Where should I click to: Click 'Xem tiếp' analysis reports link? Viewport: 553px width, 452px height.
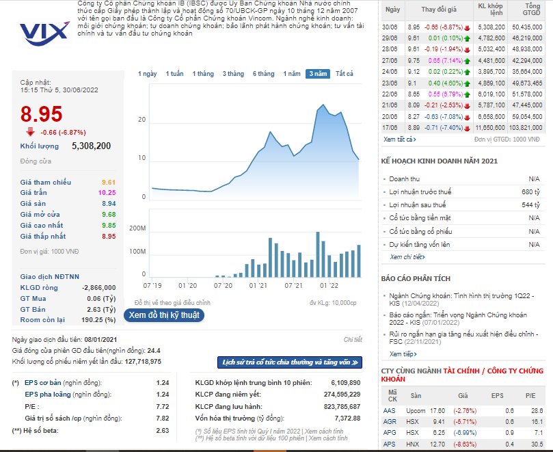(403, 354)
